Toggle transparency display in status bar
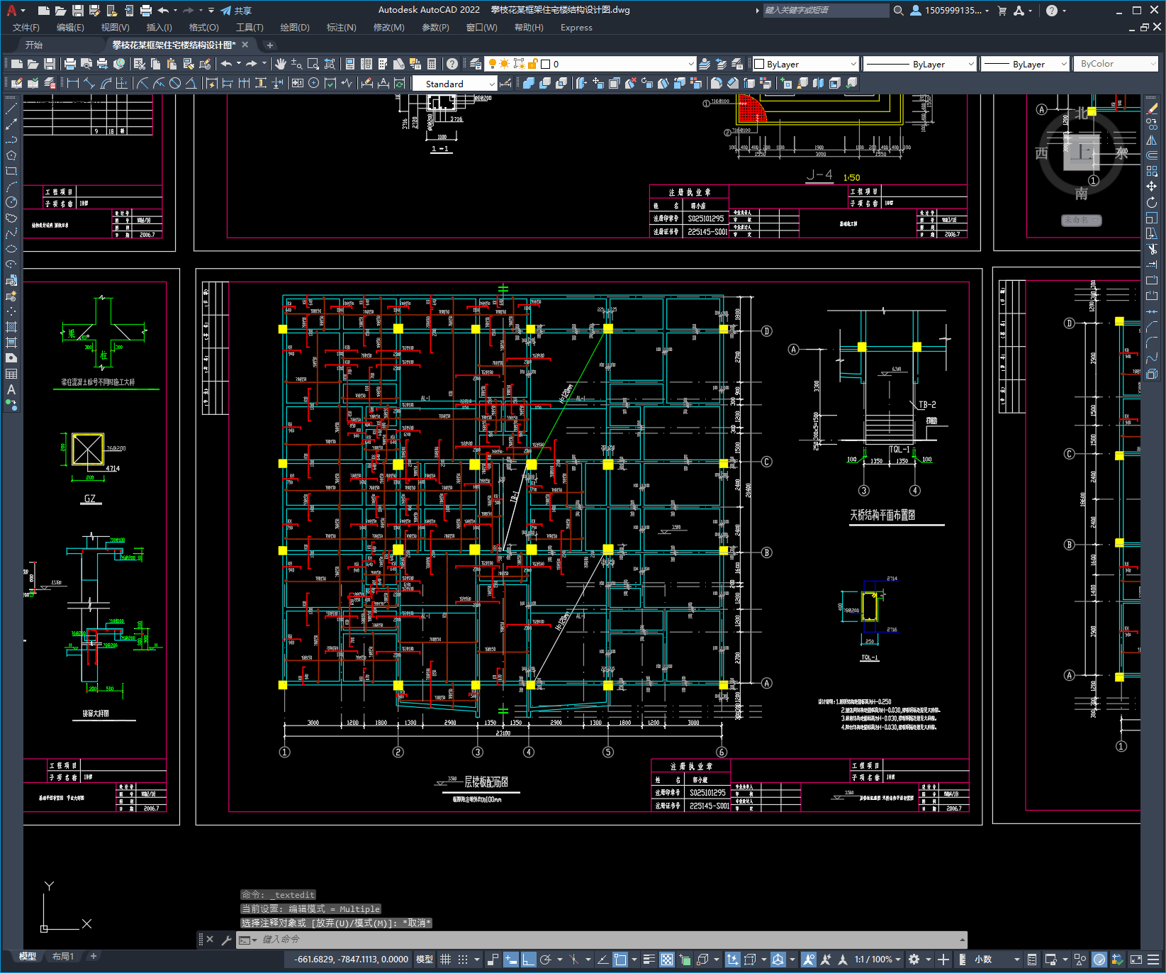Image resolution: width=1166 pixels, height=973 pixels. [667, 960]
